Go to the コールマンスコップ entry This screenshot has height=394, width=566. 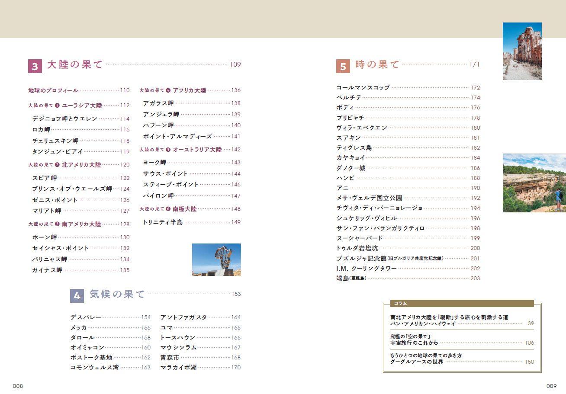(x=363, y=87)
